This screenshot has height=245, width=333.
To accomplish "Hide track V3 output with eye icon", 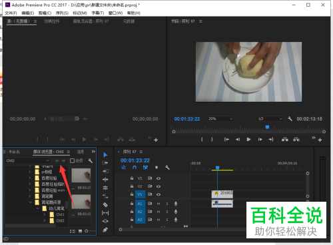I will (159, 178).
